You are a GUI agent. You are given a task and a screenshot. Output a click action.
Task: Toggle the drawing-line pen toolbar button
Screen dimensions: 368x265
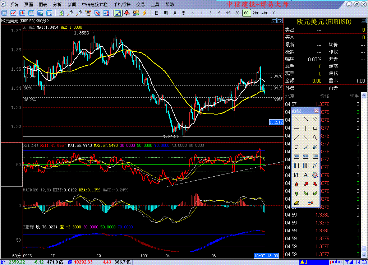(x=118, y=13)
